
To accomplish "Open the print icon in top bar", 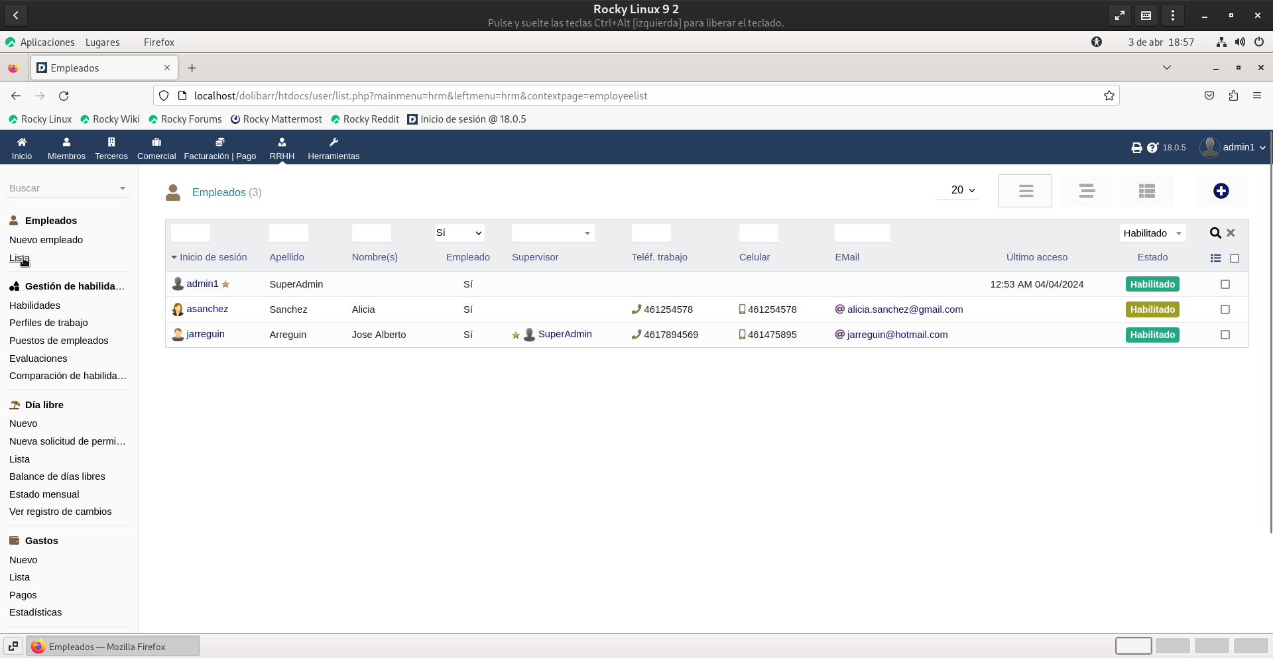I will [1136, 148].
